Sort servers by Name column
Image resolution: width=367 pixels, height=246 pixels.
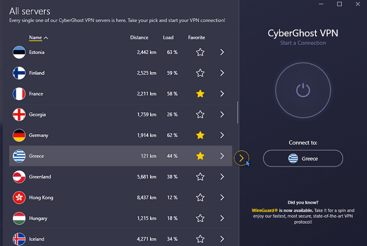(35, 37)
